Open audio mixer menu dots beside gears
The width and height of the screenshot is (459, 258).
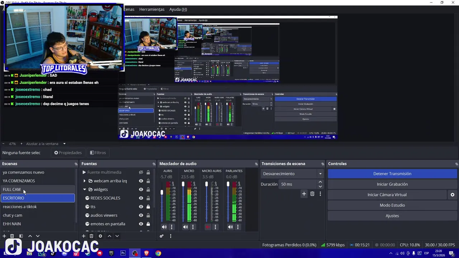[171, 236]
